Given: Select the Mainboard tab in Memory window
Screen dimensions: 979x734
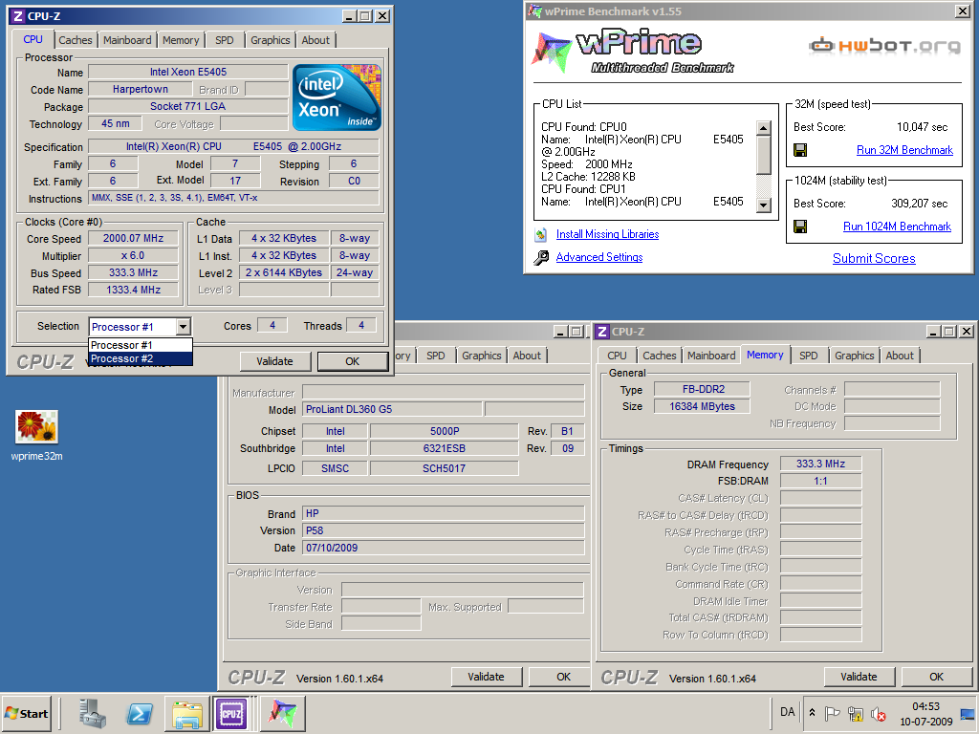Looking at the screenshot, I should coord(711,356).
